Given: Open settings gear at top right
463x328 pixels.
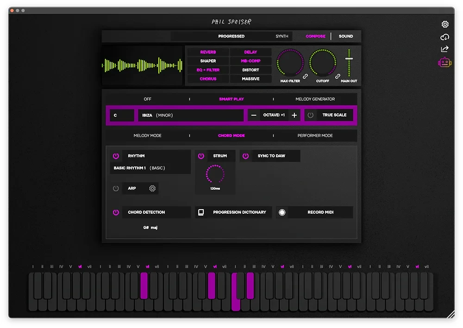Looking at the screenshot, I should click(444, 24).
